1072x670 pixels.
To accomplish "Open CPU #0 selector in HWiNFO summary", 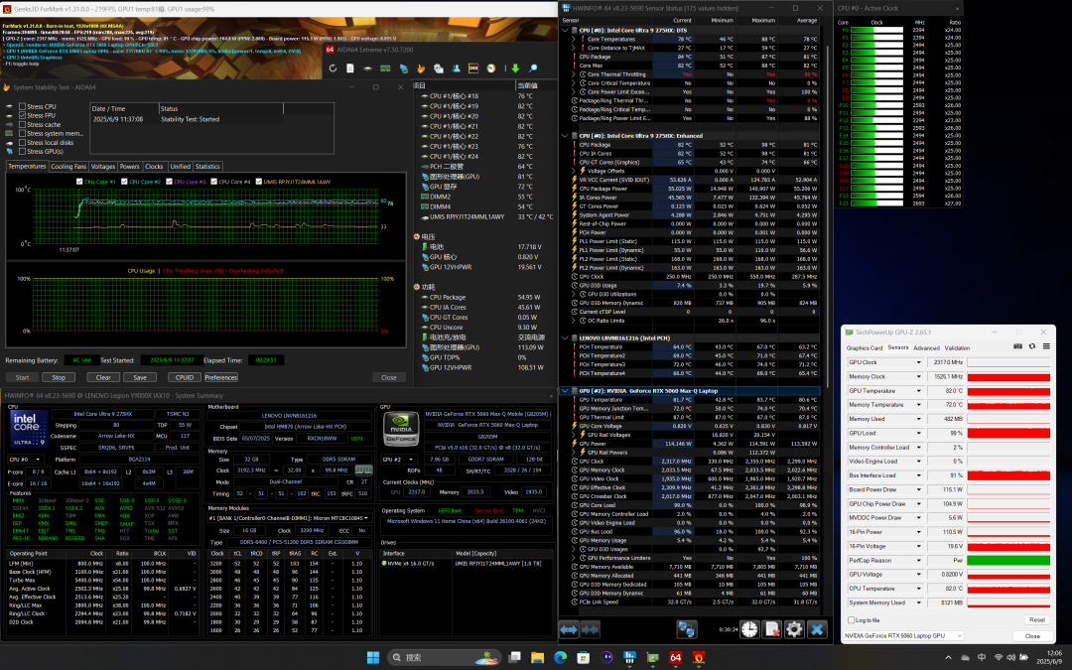I will (25, 460).
